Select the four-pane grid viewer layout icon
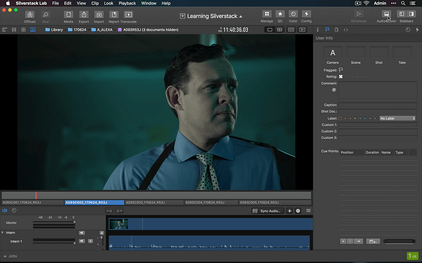 (280, 30)
